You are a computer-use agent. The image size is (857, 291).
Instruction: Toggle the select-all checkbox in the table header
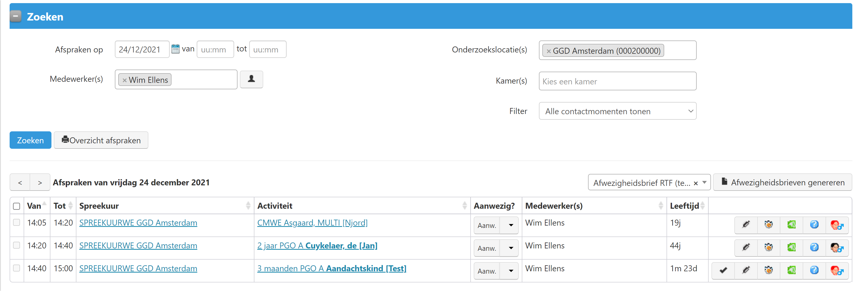pyautogui.click(x=17, y=206)
